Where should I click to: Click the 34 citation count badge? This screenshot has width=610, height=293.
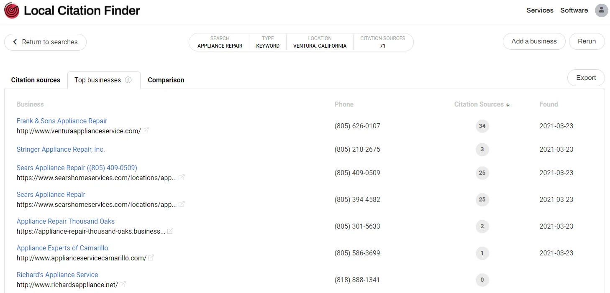pos(482,126)
